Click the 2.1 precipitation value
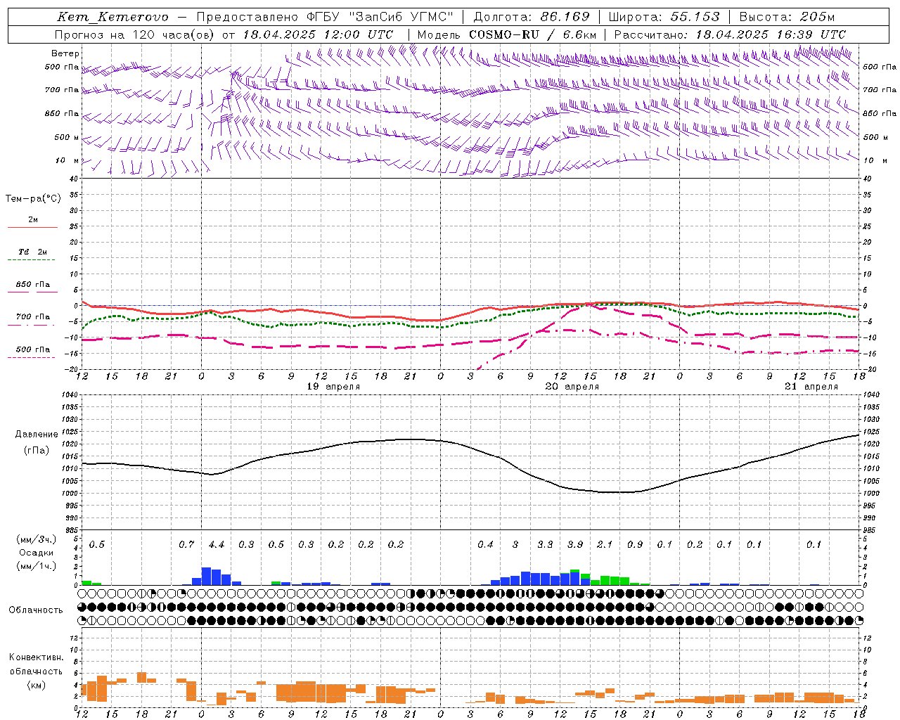 click(x=605, y=545)
